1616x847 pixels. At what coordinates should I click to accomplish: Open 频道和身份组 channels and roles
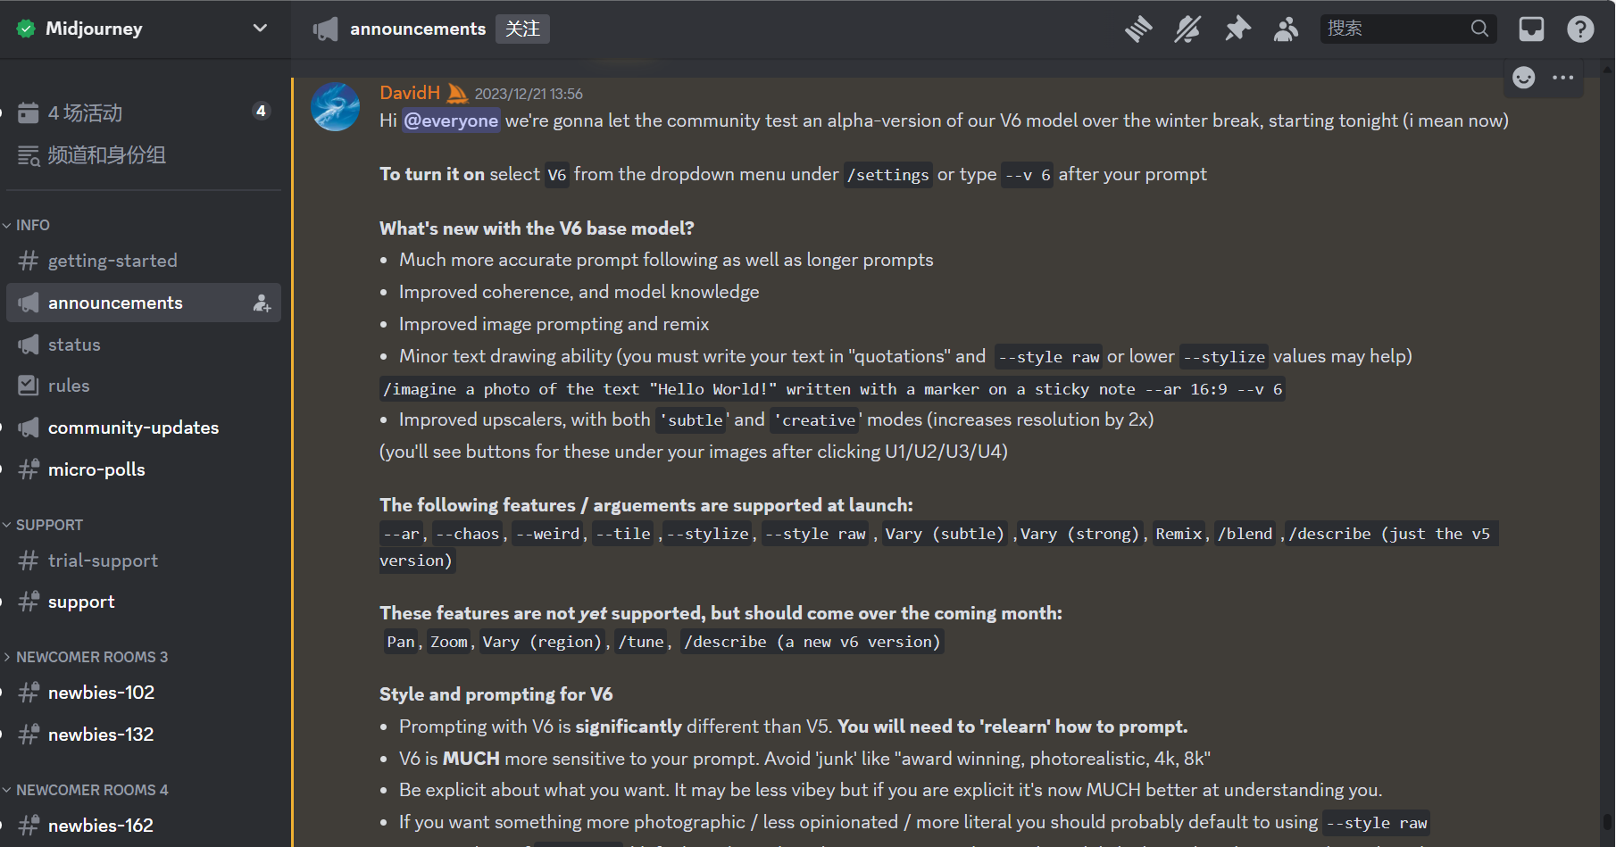pos(143,155)
